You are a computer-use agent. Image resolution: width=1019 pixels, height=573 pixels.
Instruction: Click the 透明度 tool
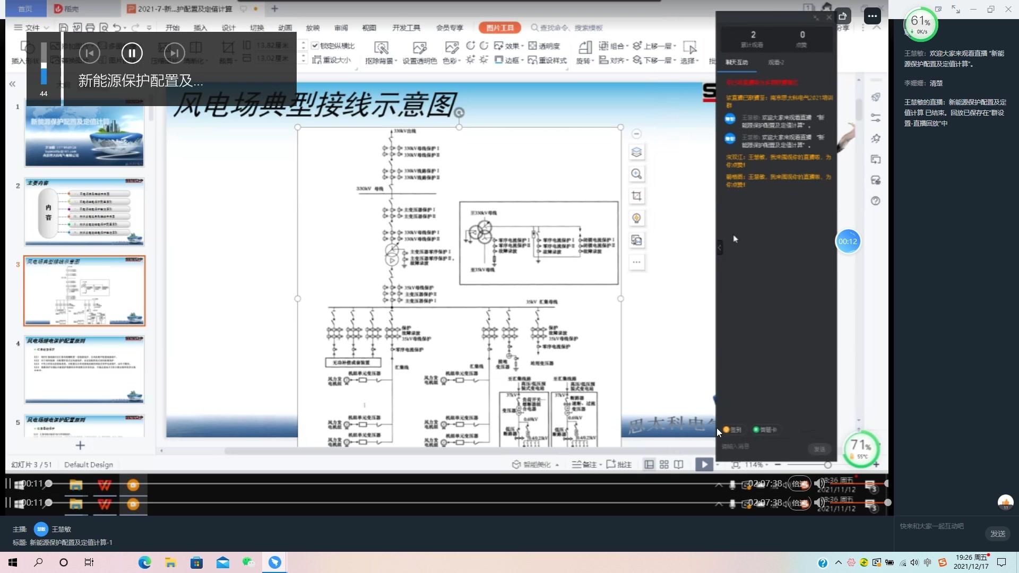(544, 46)
